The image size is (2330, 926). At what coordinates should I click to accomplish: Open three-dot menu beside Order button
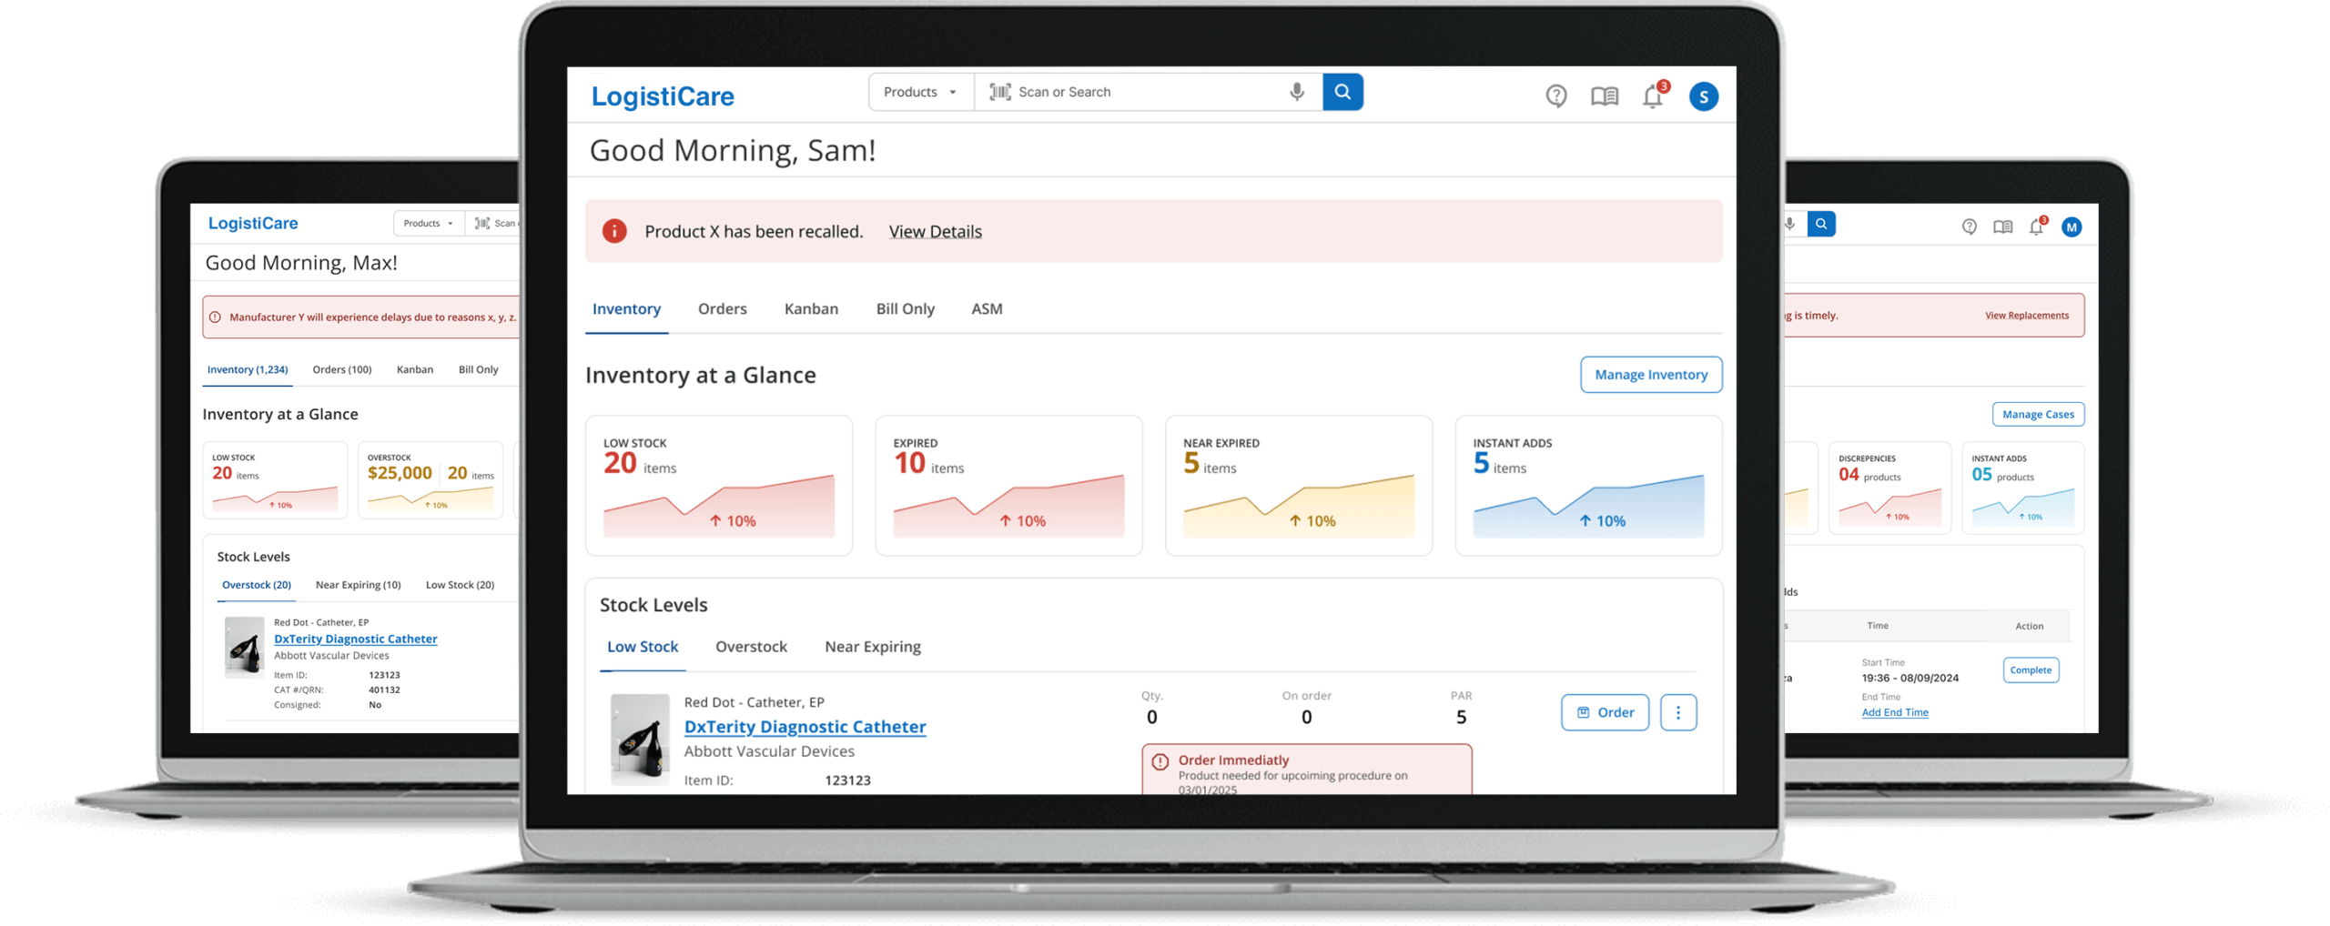pos(1677,712)
